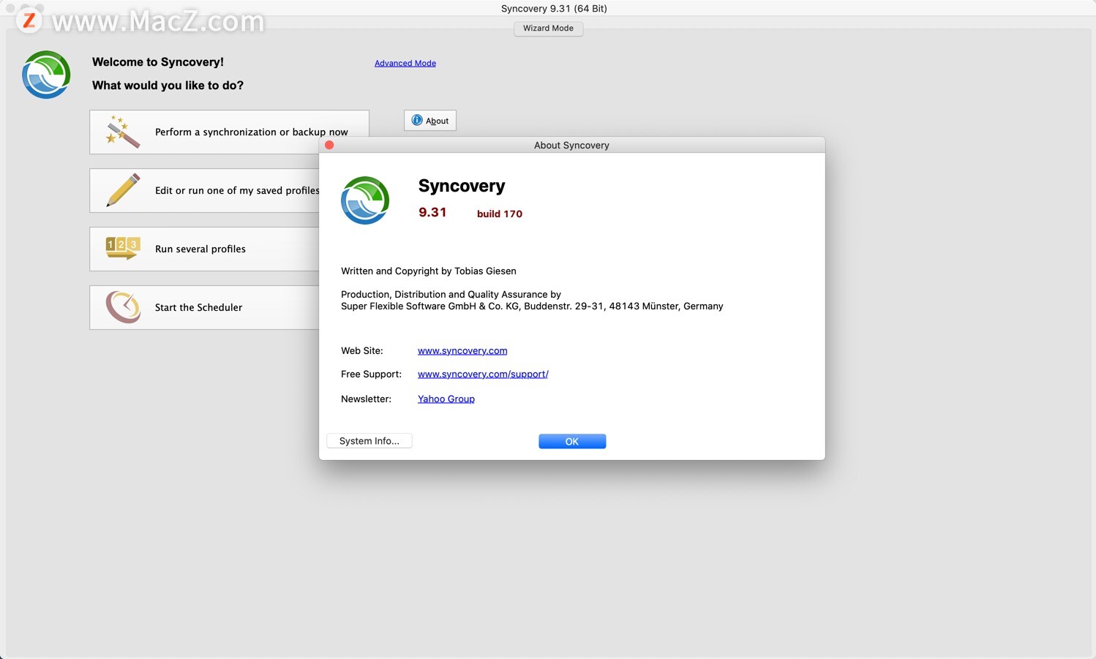Viewport: 1096px width, 659px height.
Task: Click the magic wand synchronization icon
Action: click(123, 132)
